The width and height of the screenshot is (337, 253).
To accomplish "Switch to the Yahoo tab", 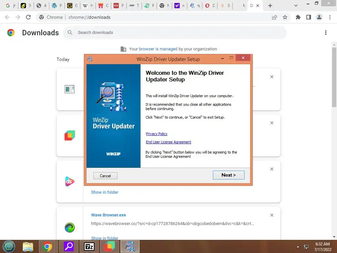I will (x=179, y=6).
